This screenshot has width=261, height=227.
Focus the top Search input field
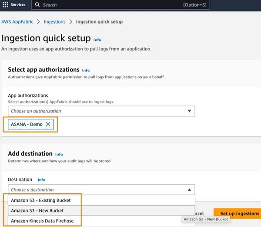coord(109,5)
